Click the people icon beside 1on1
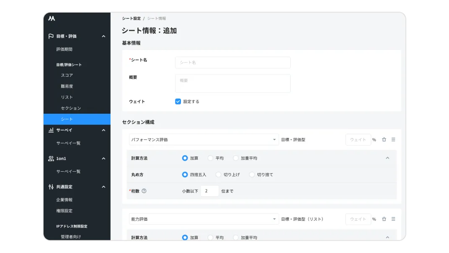Viewport: 449px width, 253px height. click(x=51, y=159)
